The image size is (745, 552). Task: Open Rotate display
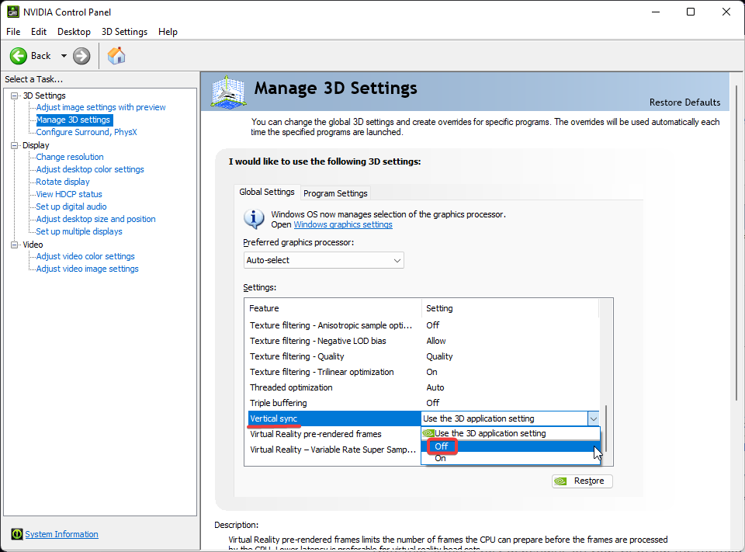pyautogui.click(x=63, y=182)
